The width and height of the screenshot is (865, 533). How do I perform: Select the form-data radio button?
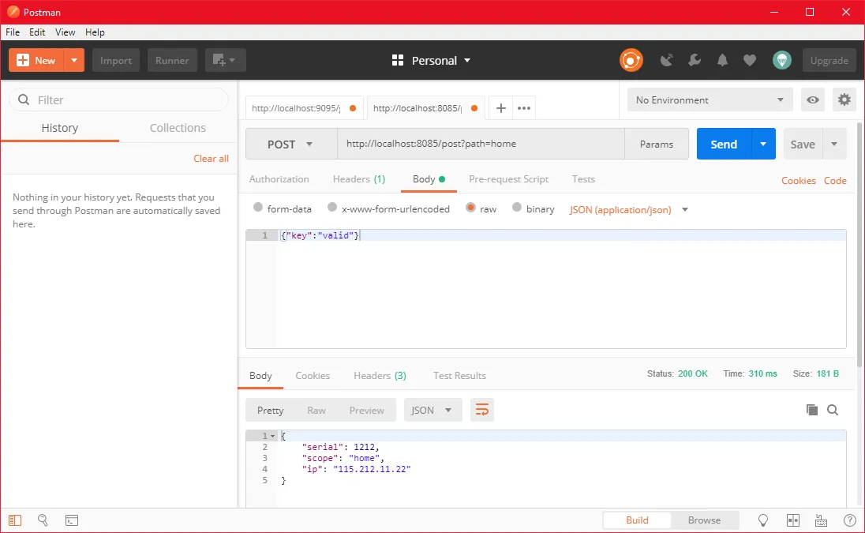click(x=257, y=208)
